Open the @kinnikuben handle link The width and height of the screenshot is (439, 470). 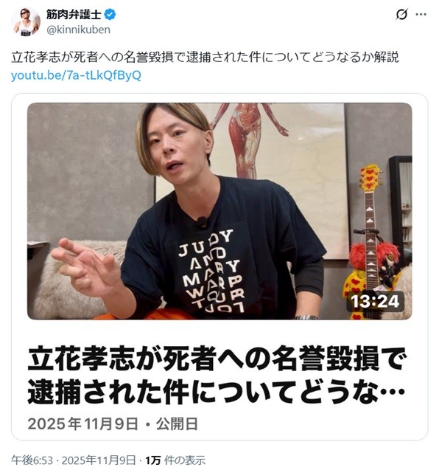click(x=78, y=30)
